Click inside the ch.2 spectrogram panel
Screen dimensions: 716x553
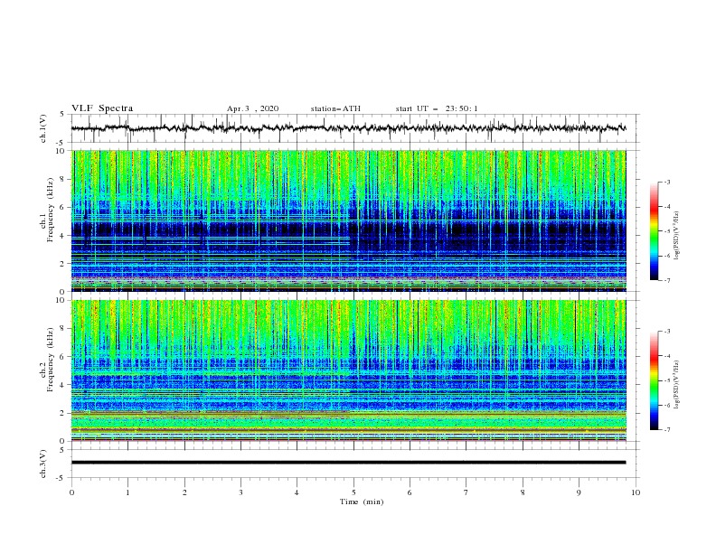coord(348,370)
